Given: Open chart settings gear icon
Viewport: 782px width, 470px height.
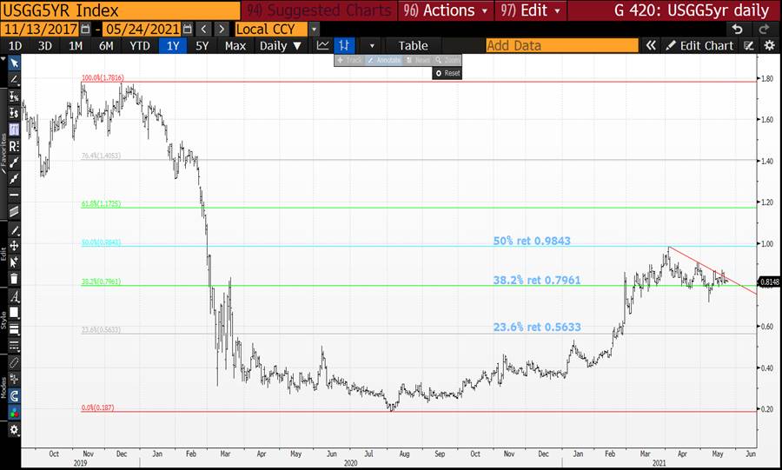Looking at the screenshot, I should (x=14, y=429).
